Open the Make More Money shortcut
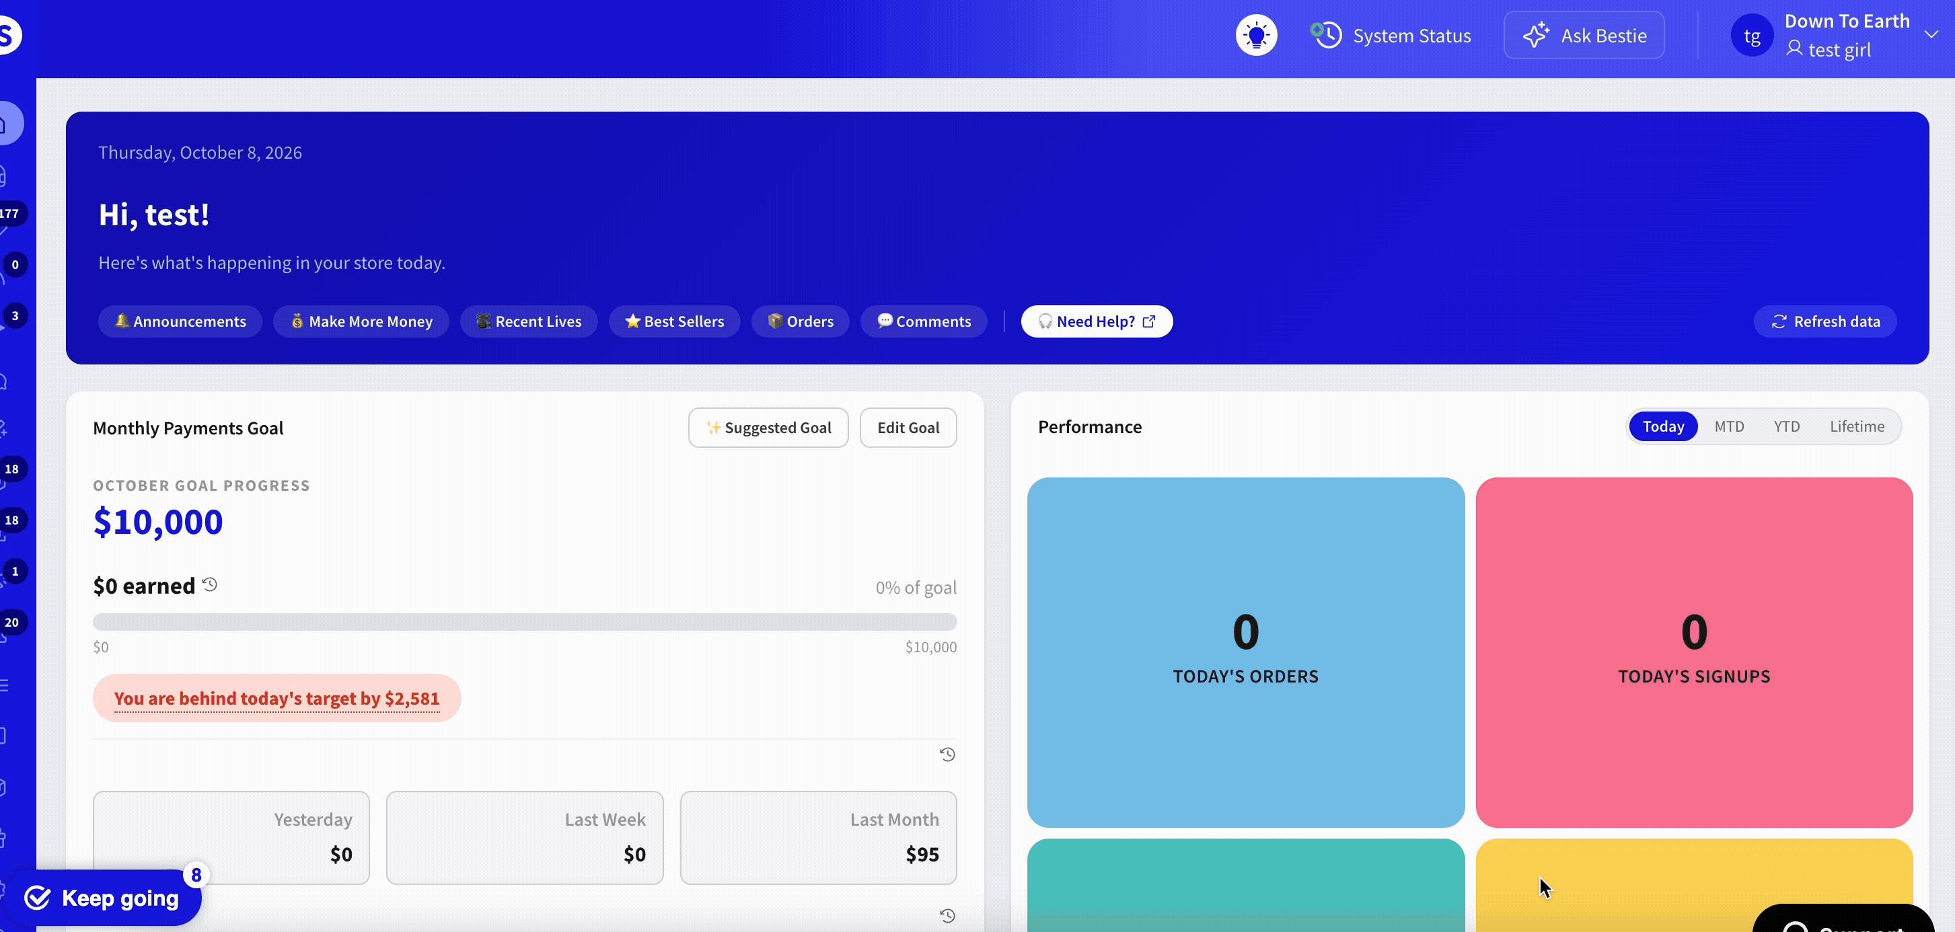1955x932 pixels. pyautogui.click(x=361, y=321)
